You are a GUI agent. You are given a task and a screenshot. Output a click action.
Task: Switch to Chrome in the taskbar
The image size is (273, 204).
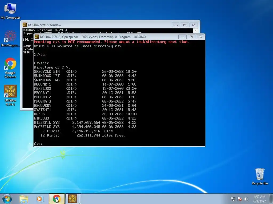57,199
